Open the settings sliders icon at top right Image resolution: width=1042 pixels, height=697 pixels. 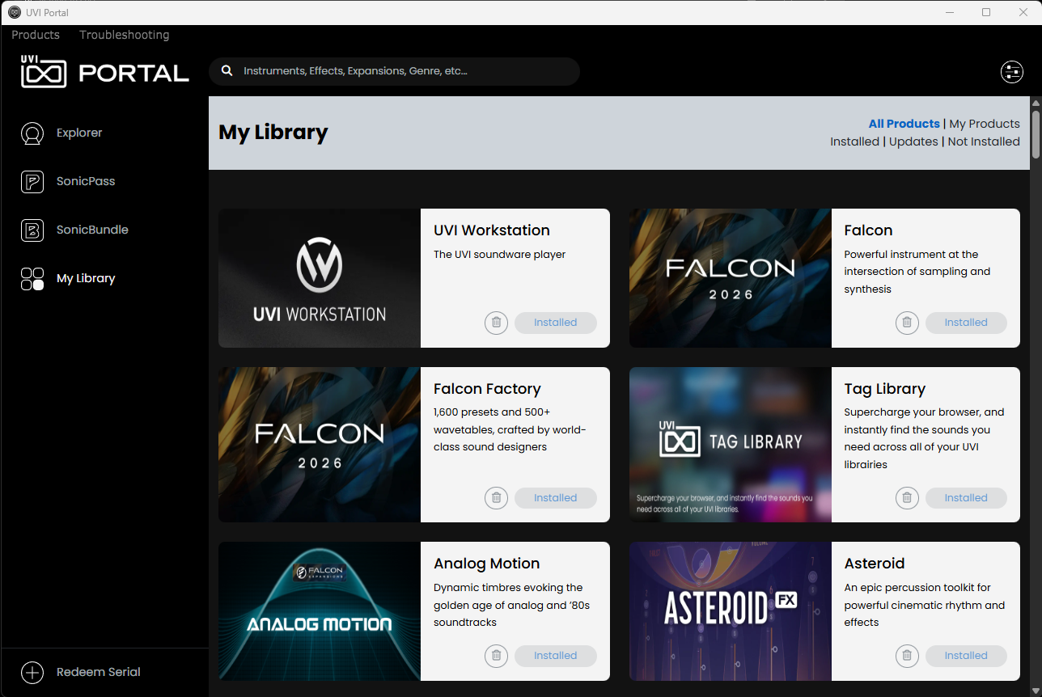(1012, 72)
